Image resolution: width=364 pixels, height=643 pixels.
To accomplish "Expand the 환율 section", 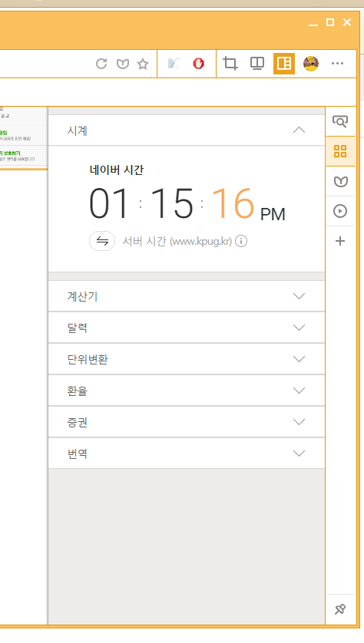I will [x=187, y=391].
